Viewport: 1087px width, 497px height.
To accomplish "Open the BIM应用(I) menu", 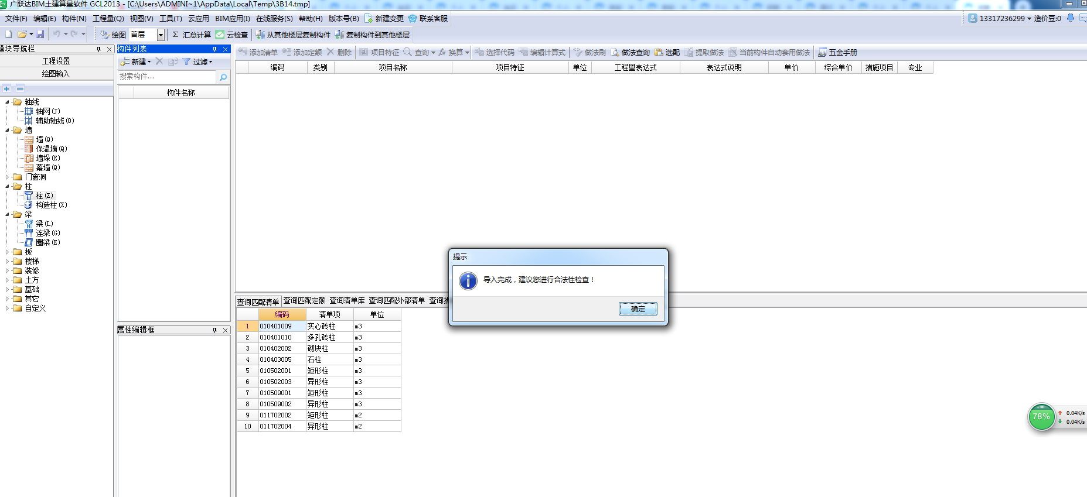I will [x=232, y=19].
